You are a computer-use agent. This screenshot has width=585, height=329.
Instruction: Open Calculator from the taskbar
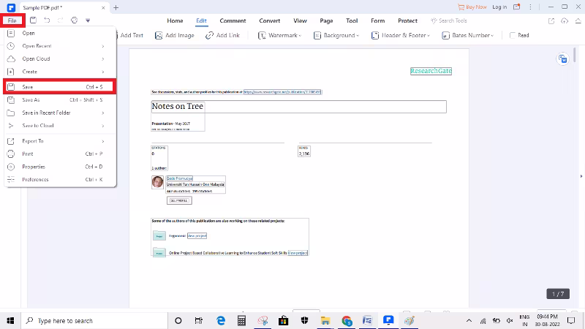(242, 320)
